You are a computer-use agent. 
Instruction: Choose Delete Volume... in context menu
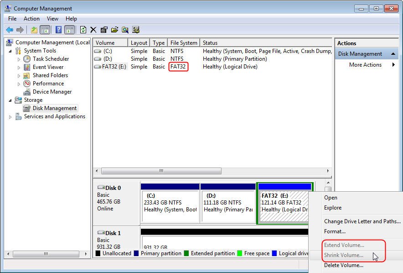343,265
